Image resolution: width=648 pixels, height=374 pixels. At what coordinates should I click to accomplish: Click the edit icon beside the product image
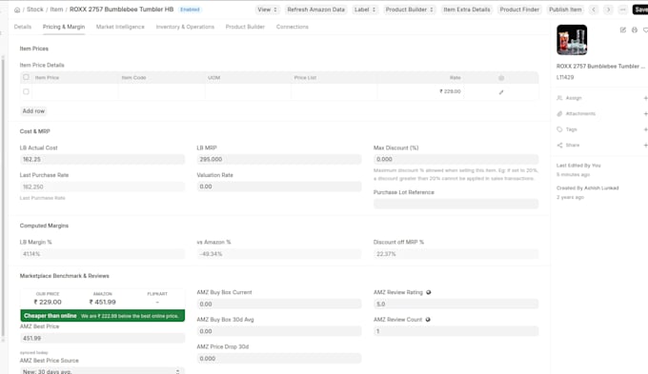623,30
